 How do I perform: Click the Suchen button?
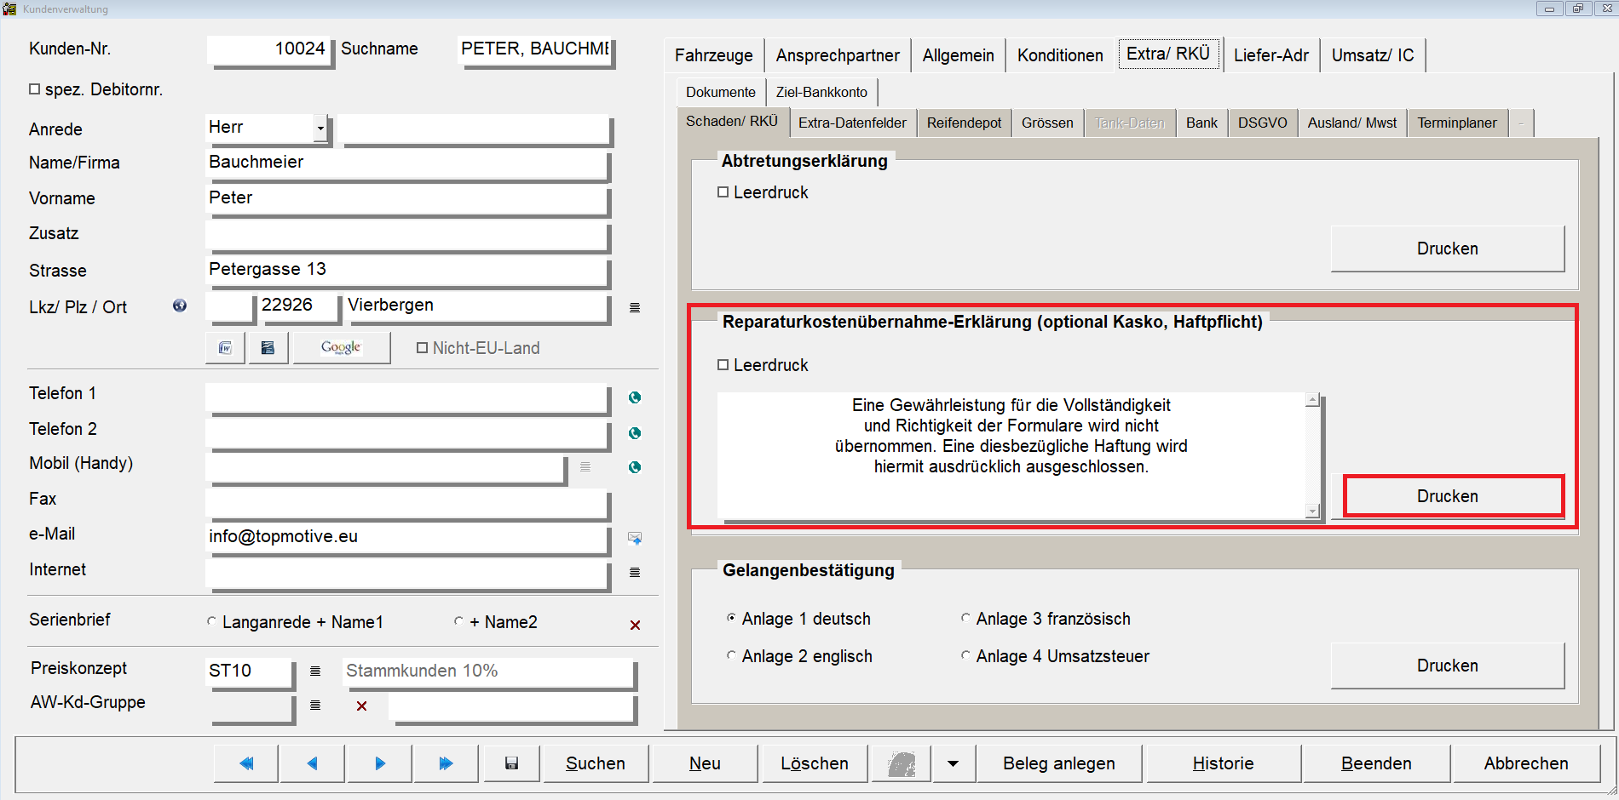[596, 763]
